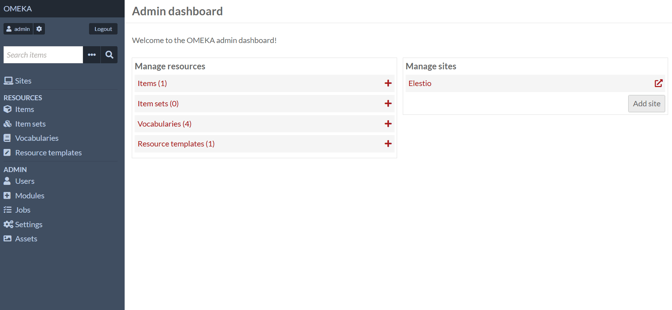672x310 pixels.
Task: Focus the Search items input field
Action: pos(43,55)
